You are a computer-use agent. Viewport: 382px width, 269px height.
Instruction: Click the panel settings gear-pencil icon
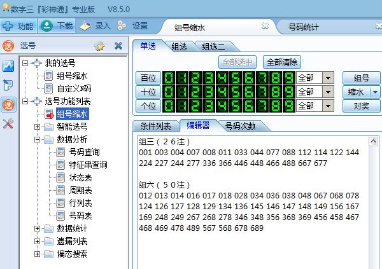(x=99, y=46)
